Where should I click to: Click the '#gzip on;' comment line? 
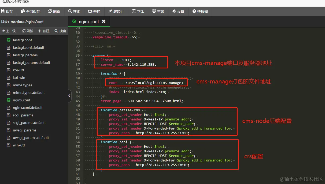point(103,46)
